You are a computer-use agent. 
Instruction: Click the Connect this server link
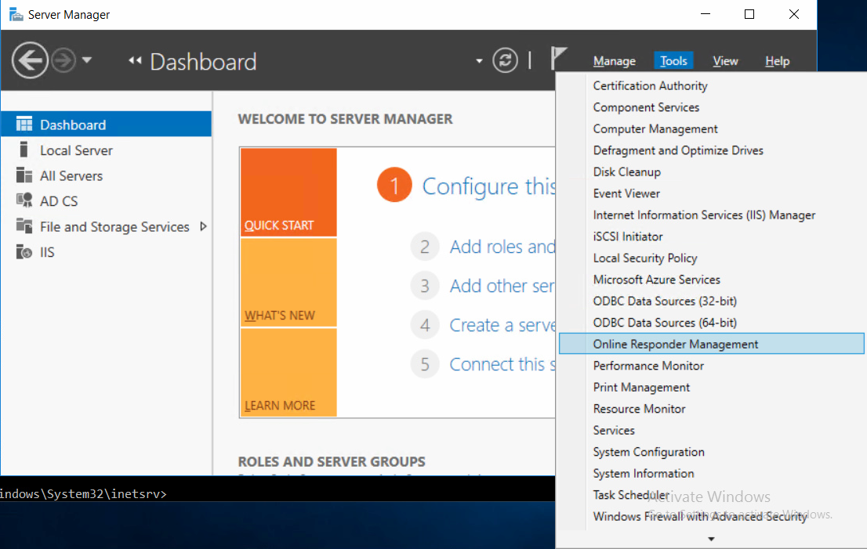(x=502, y=364)
